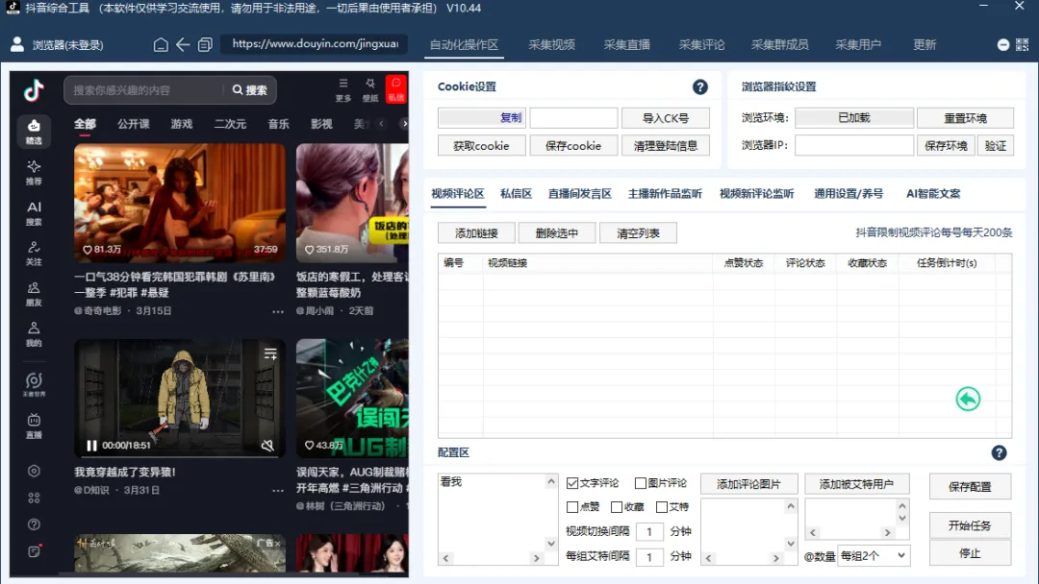Uncheck the 文字评论 checkbox
This screenshot has width=1039, height=584.
(571, 483)
